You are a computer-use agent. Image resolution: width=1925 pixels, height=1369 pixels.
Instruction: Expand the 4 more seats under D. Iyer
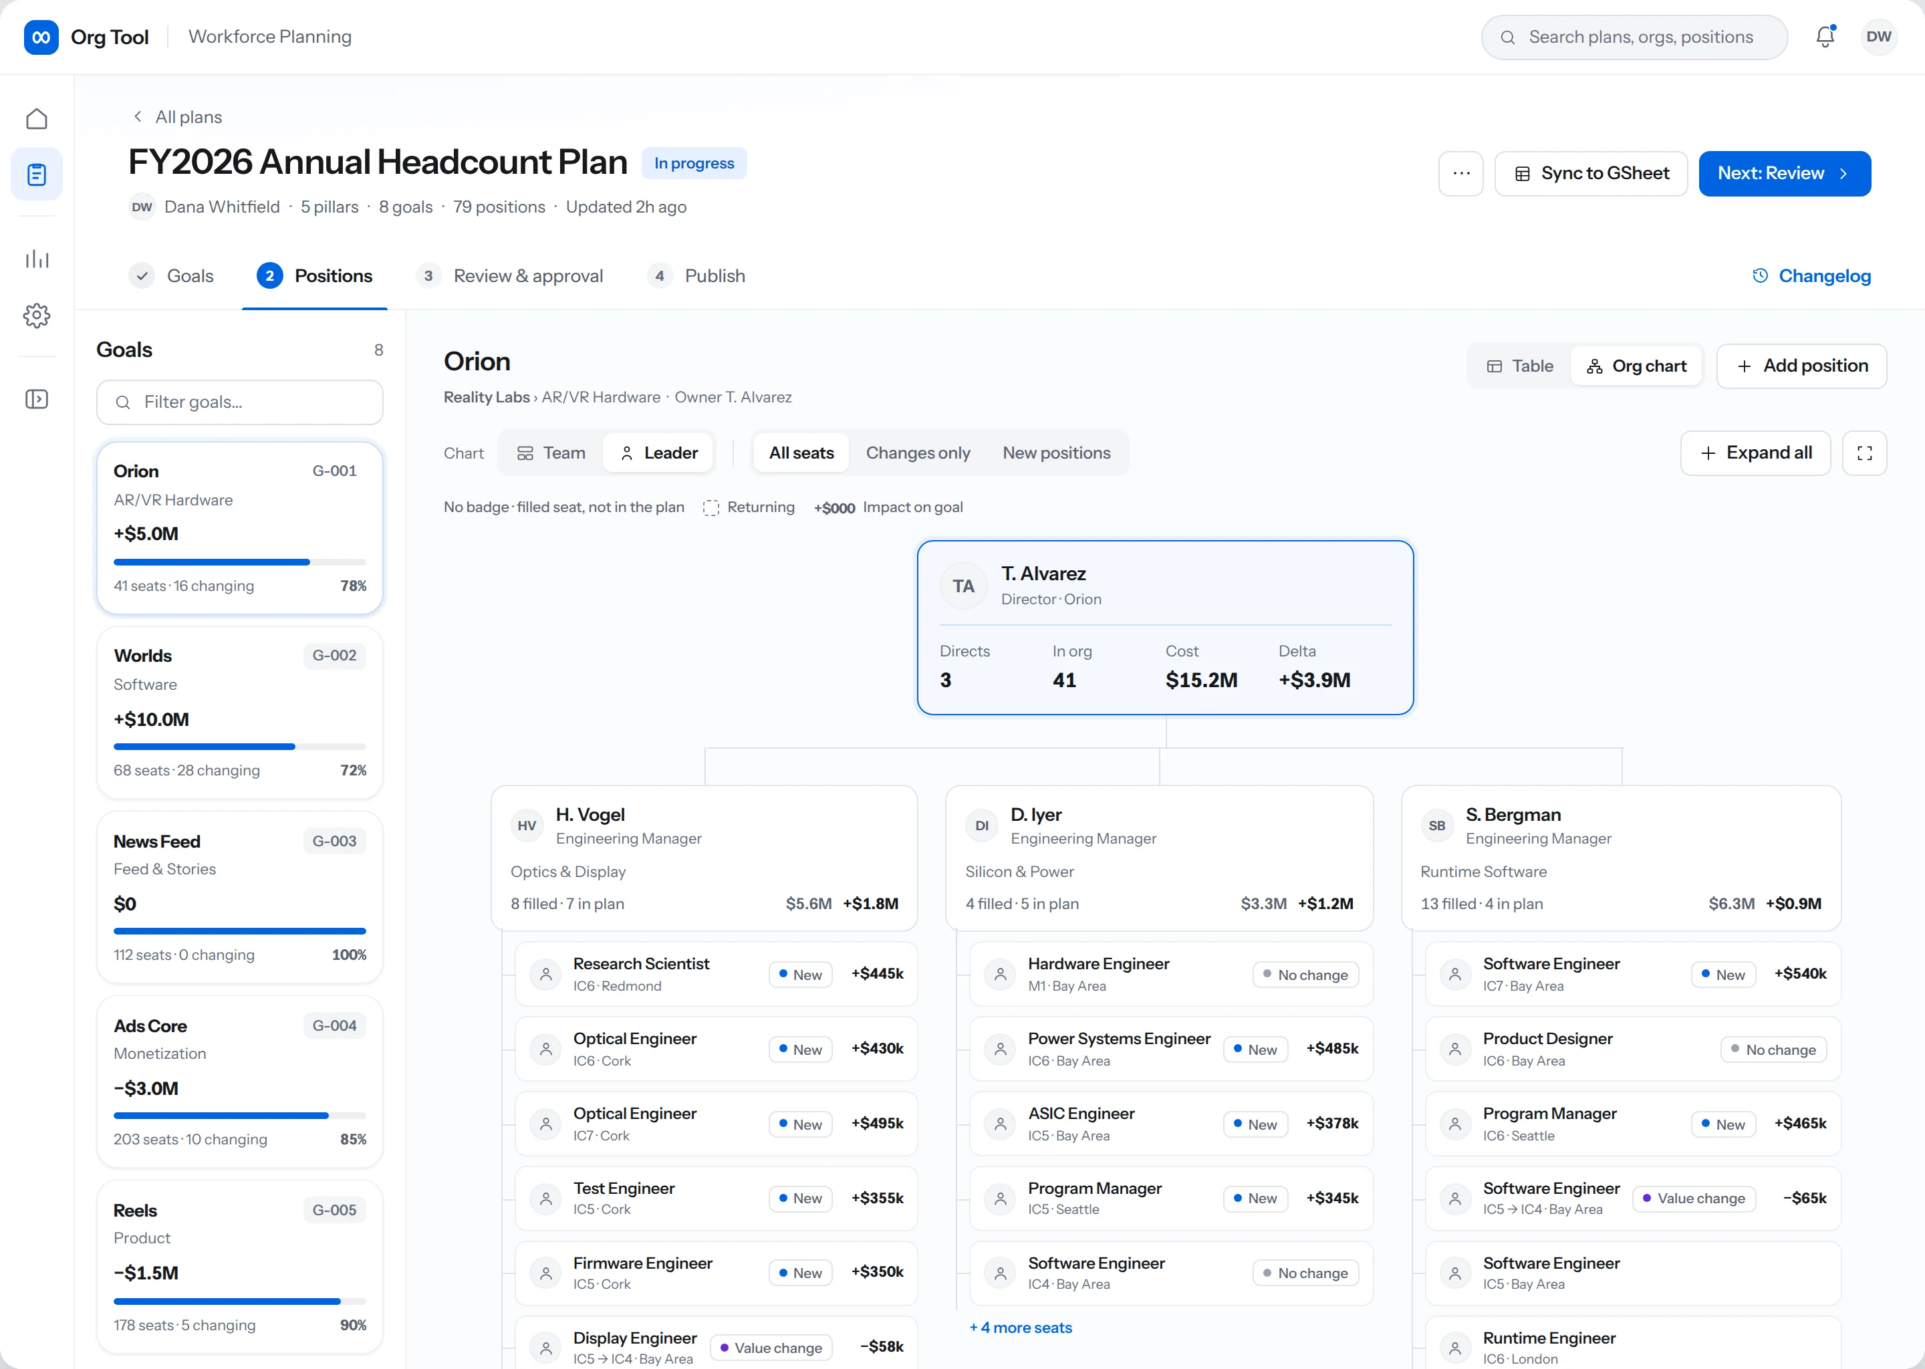click(1021, 1328)
